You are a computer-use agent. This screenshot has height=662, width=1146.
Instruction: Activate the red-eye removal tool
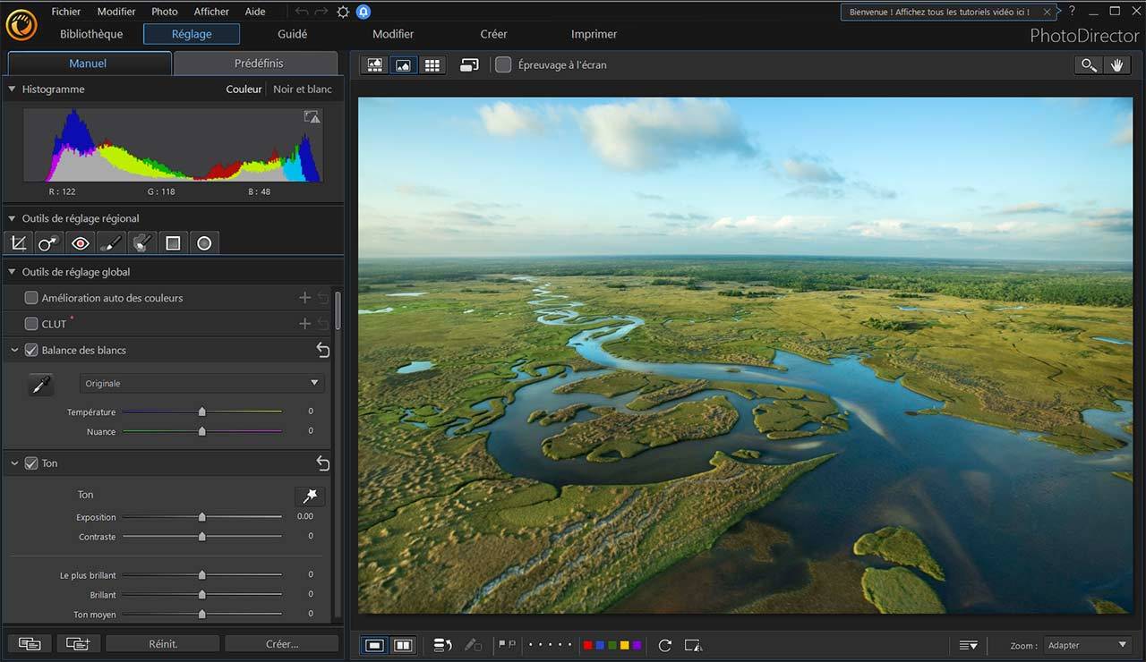tap(81, 243)
